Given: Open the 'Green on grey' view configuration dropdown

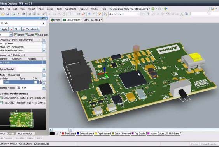Looking at the screenshot, I should (x=124, y=14).
